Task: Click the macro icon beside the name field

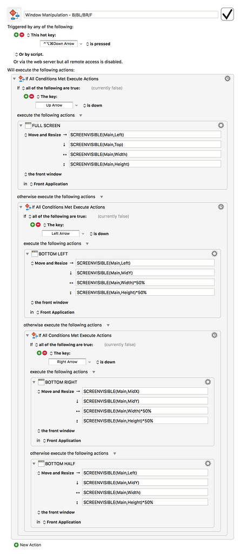Action: (x=15, y=15)
